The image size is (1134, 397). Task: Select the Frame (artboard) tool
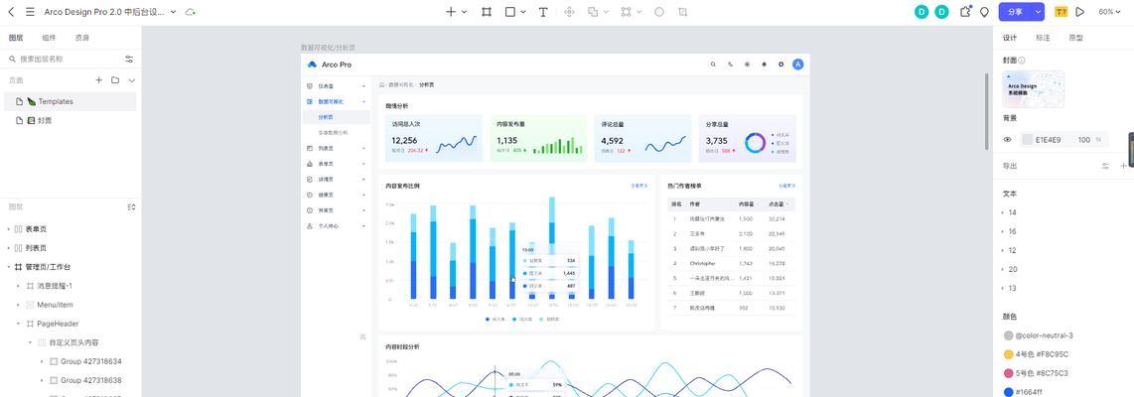[487, 12]
